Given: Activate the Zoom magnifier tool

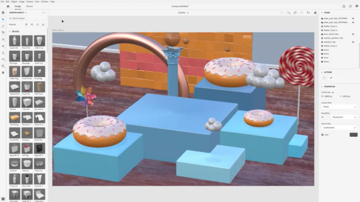Looking at the screenshot, I should [3, 66].
